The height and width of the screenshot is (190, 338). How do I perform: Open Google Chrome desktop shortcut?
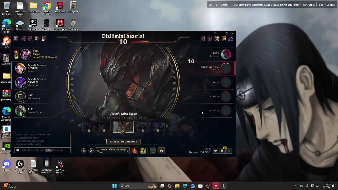coord(47,8)
